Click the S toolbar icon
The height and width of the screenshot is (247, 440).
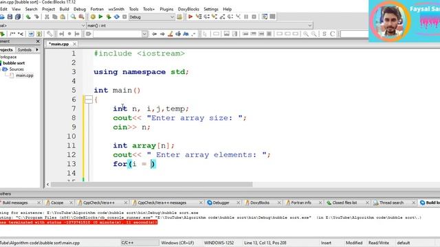point(324,34)
